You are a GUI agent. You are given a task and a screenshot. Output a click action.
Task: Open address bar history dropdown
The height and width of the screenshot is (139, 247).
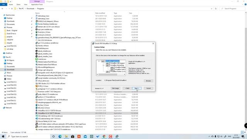click(211, 8)
